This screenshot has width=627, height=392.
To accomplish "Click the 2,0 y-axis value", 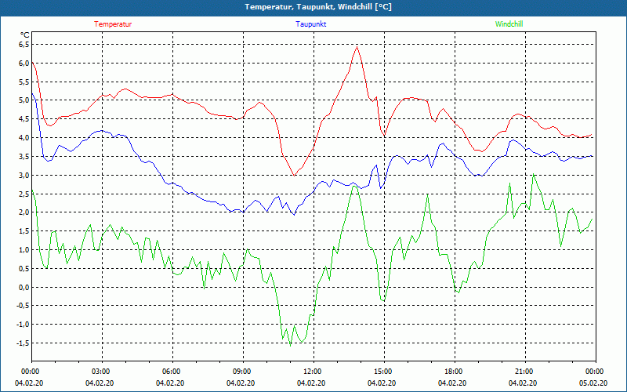I will (x=24, y=212).
